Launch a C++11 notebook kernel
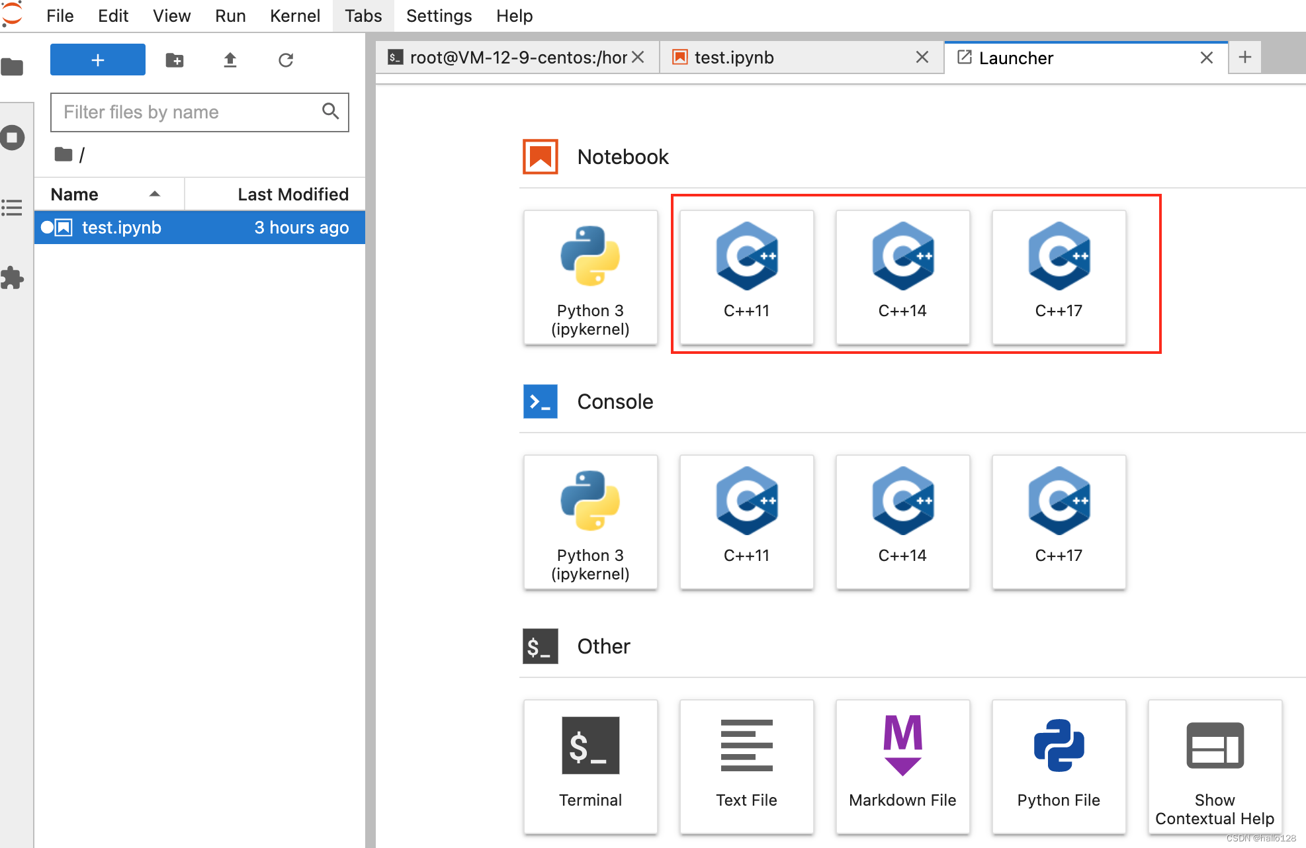 tap(746, 276)
